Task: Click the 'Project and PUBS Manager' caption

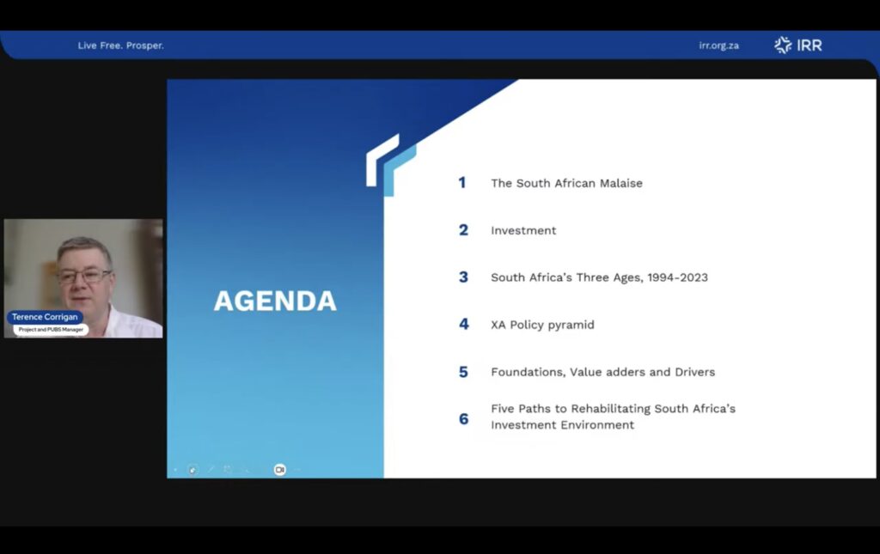Action: coord(51,330)
